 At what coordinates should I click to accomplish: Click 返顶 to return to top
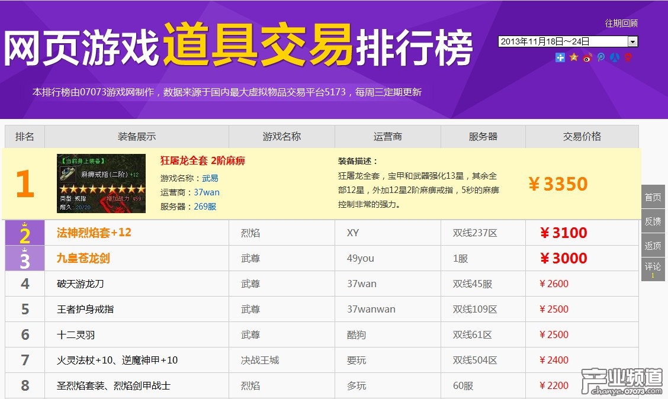tap(652, 244)
